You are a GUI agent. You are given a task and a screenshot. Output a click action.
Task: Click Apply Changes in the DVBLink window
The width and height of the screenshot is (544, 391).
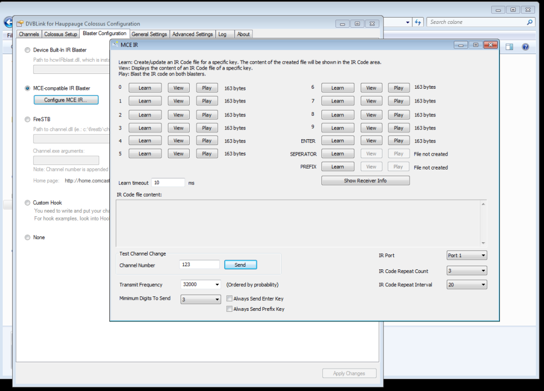pos(350,373)
